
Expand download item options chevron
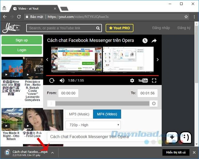[53, 153]
